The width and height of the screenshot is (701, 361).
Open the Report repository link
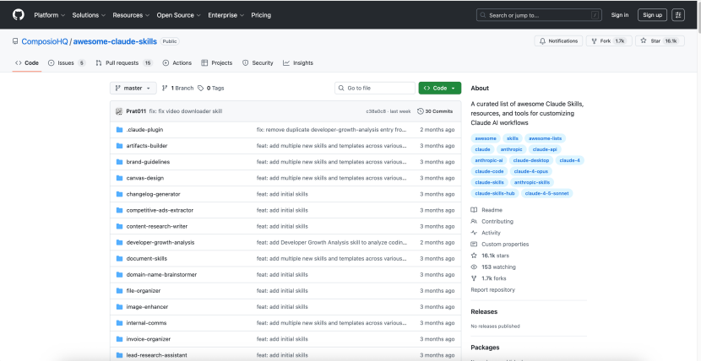pos(492,289)
